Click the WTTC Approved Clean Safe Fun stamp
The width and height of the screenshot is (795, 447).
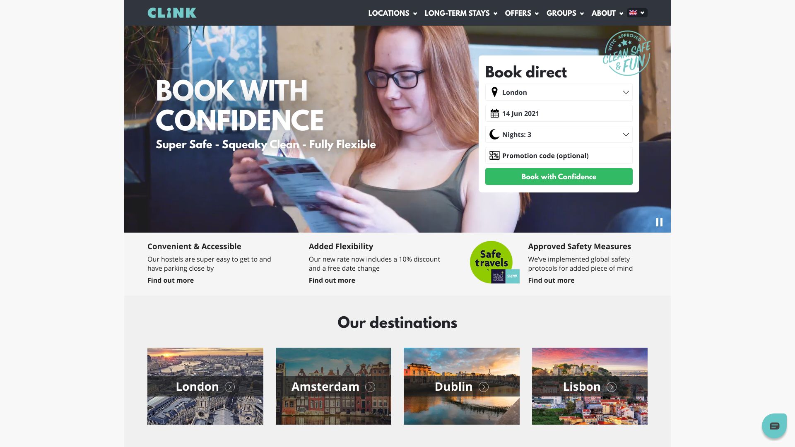(626, 52)
